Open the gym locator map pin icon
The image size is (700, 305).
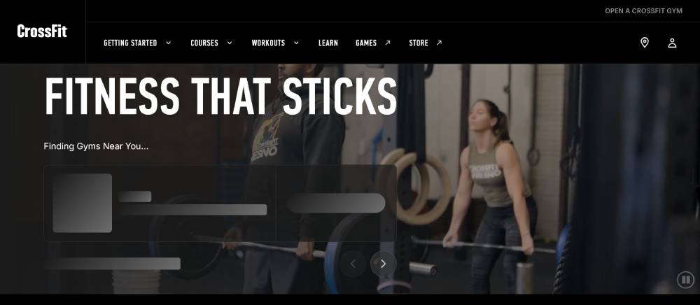tap(644, 43)
